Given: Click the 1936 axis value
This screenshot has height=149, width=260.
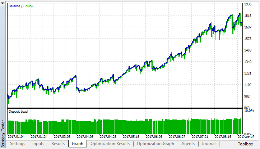Looking at the screenshot, I should click(x=248, y=4).
